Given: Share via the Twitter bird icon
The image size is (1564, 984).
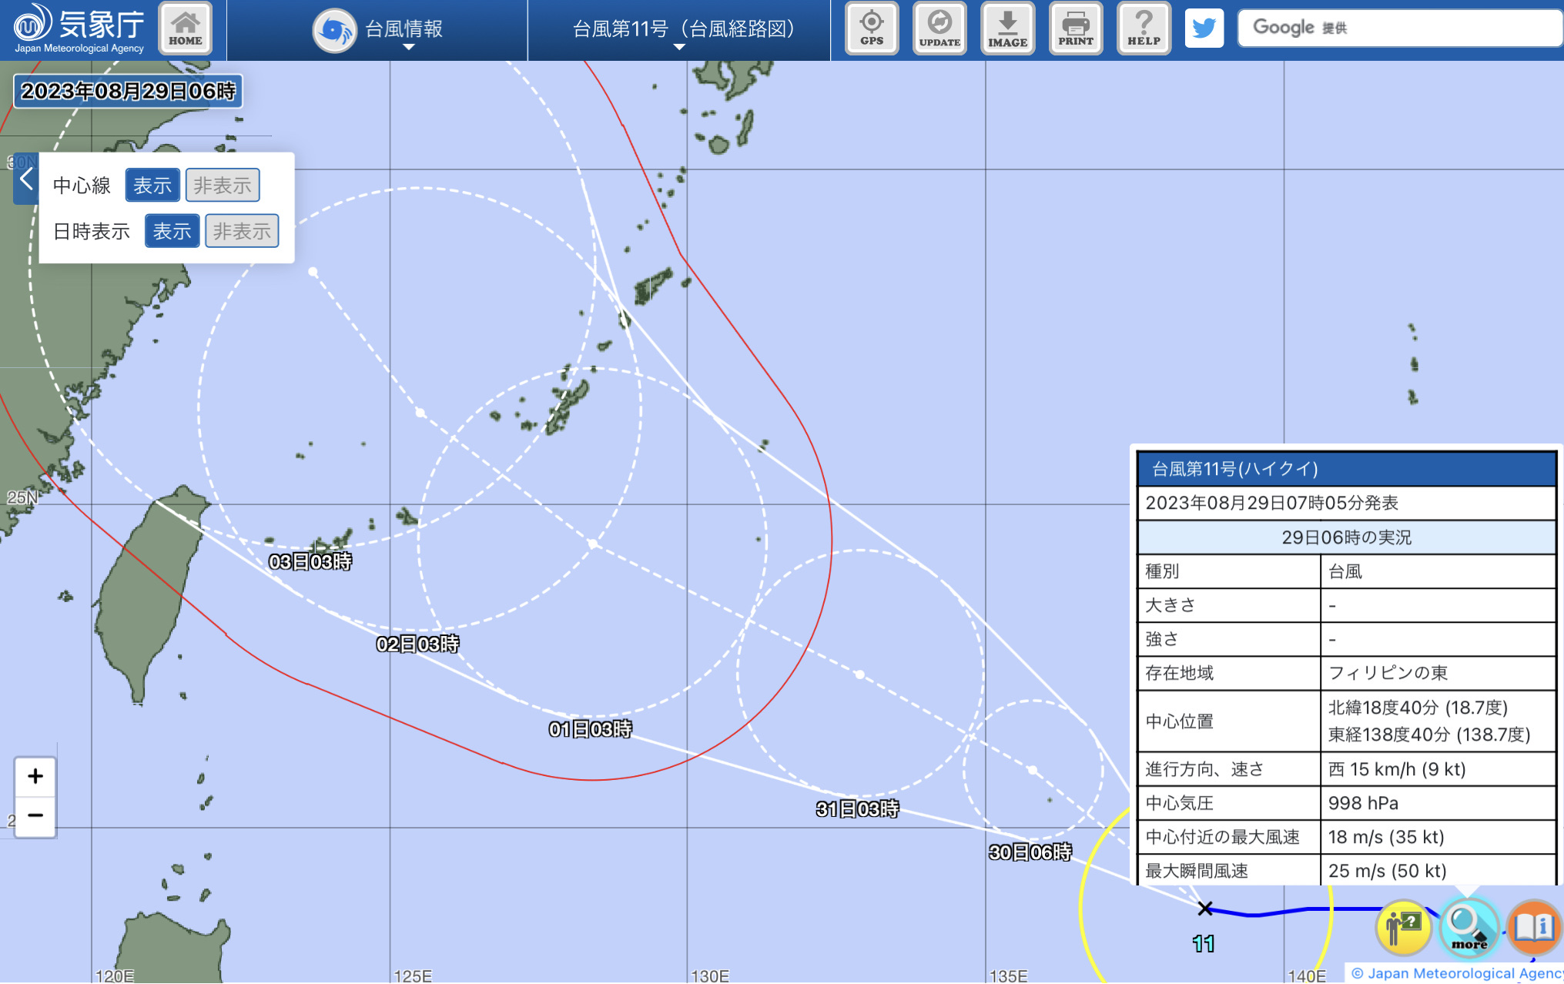Looking at the screenshot, I should (x=1204, y=28).
